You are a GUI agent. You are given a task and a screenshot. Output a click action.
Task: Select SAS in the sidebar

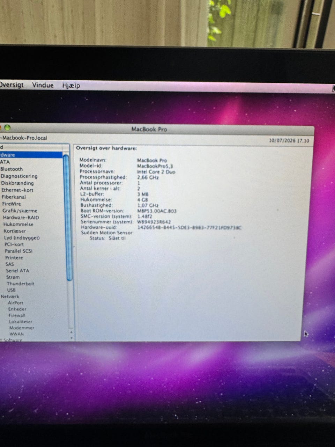click(x=10, y=264)
